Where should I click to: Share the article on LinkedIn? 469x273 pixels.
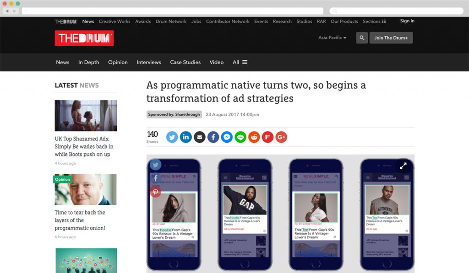tap(185, 137)
